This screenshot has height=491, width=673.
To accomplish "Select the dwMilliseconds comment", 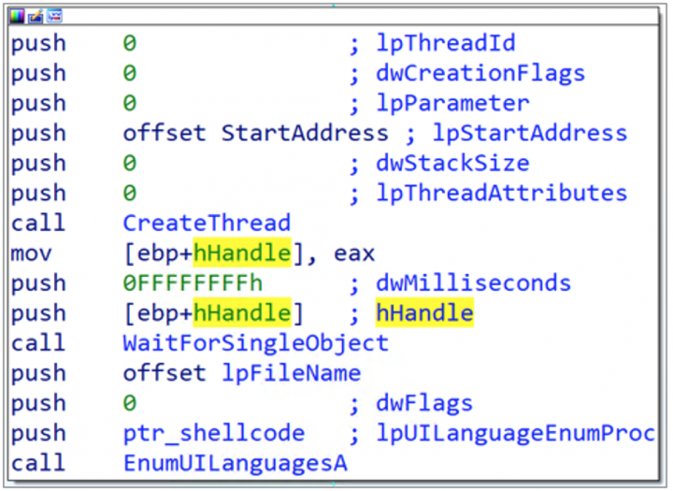I will (x=473, y=283).
